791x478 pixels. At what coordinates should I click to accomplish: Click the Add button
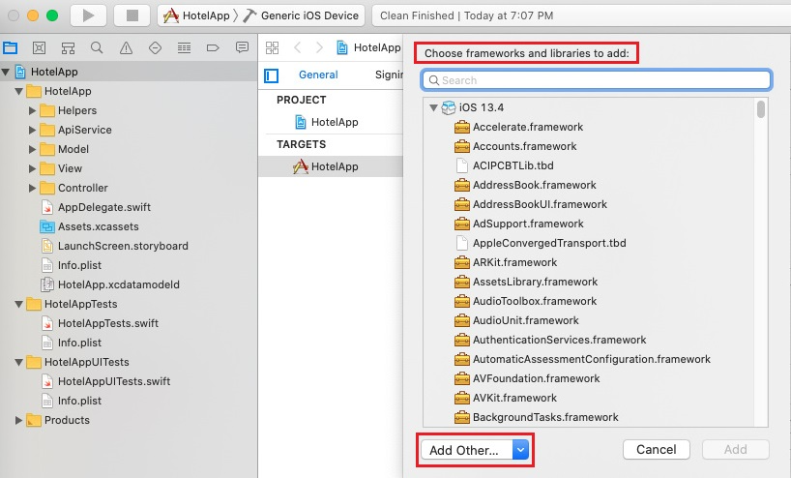pyautogui.click(x=736, y=449)
